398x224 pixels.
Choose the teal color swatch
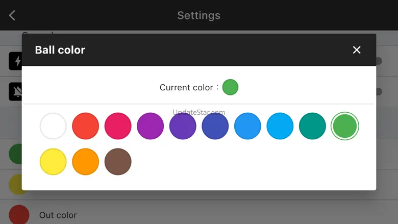click(312, 126)
